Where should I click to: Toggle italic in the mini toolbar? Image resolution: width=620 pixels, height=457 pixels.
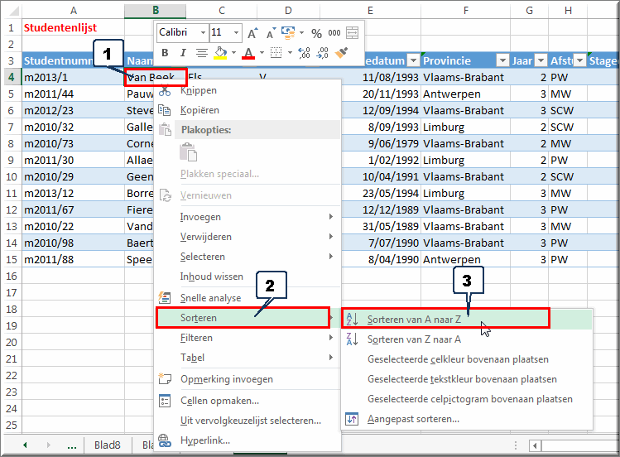pyautogui.click(x=183, y=53)
